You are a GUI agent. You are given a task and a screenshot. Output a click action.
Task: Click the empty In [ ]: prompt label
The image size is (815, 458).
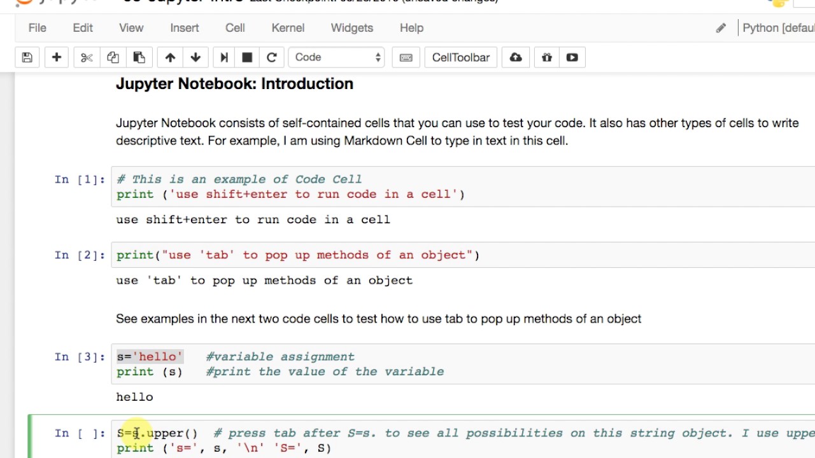pos(80,433)
